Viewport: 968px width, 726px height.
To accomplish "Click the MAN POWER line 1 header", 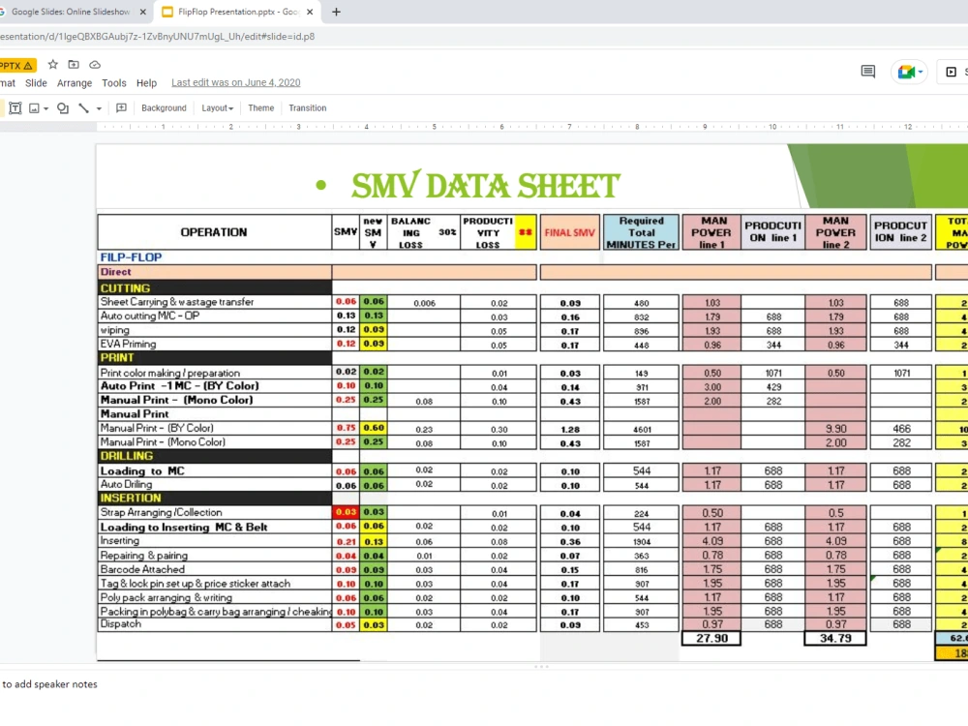I will click(x=711, y=232).
